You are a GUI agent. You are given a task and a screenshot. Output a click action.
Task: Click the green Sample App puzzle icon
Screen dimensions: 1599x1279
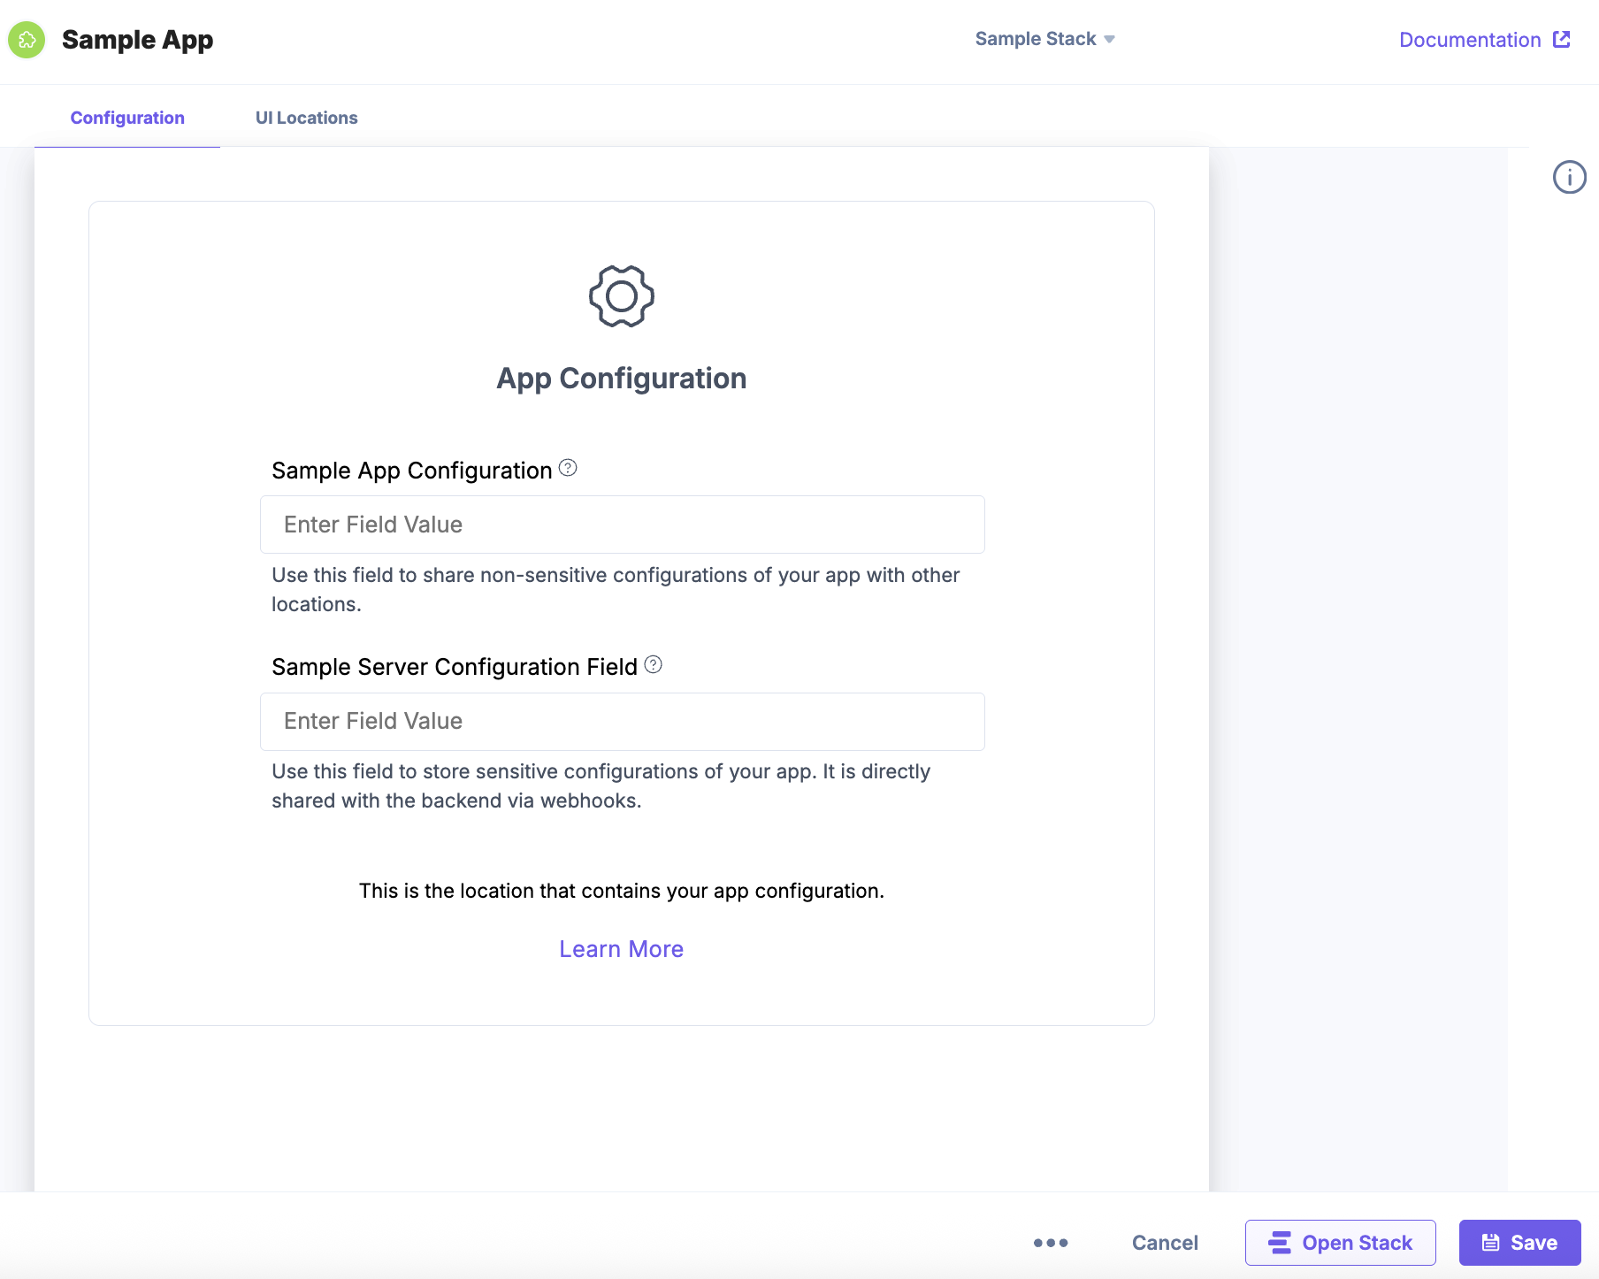pyautogui.click(x=27, y=39)
